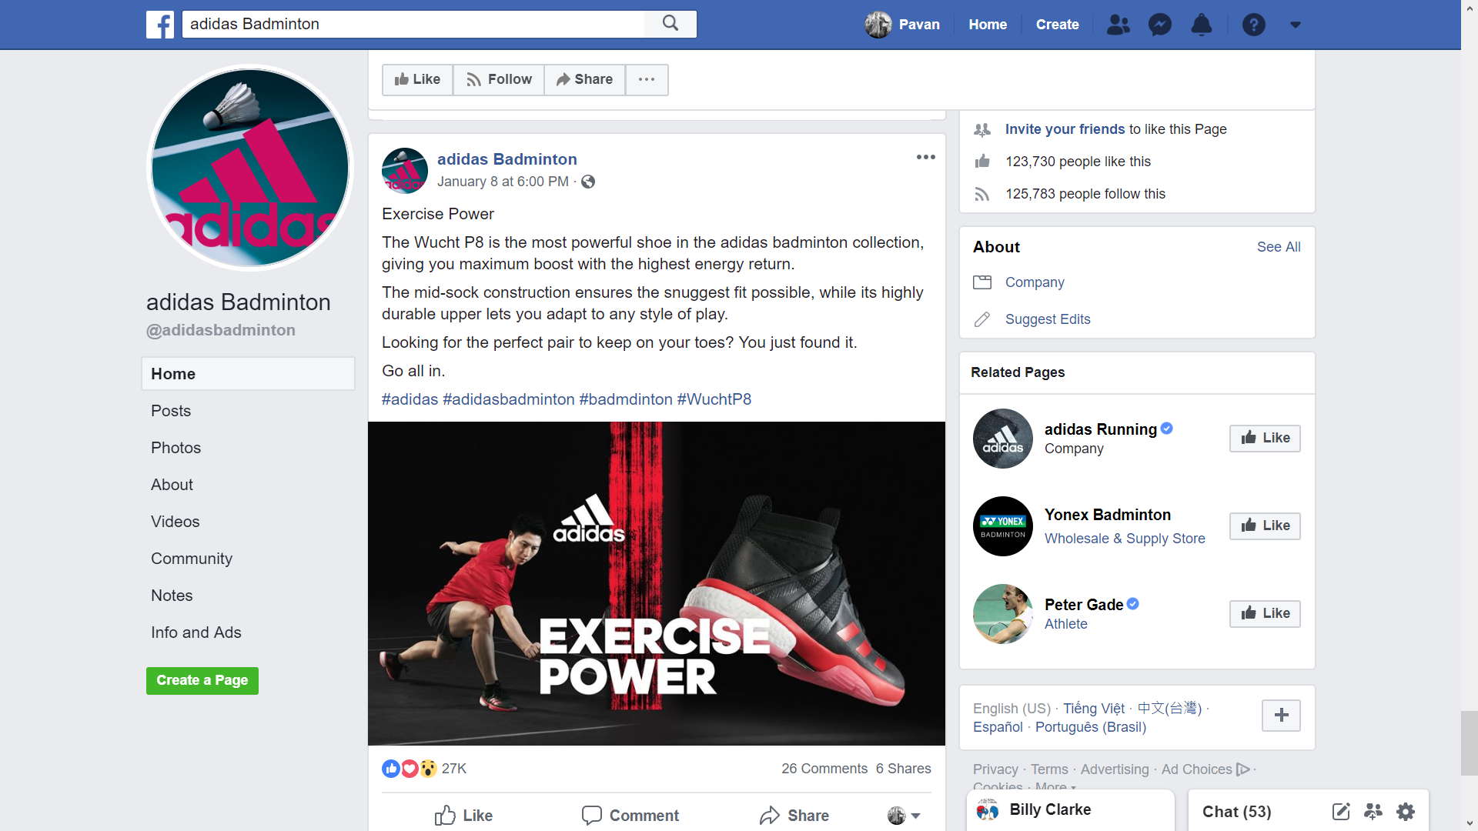Click Invite your friends link
The height and width of the screenshot is (831, 1478).
(x=1065, y=129)
